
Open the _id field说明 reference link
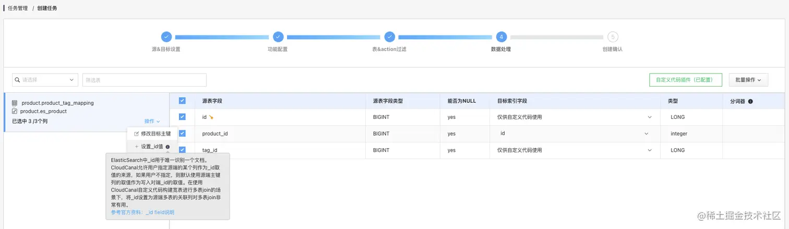[x=160, y=212]
